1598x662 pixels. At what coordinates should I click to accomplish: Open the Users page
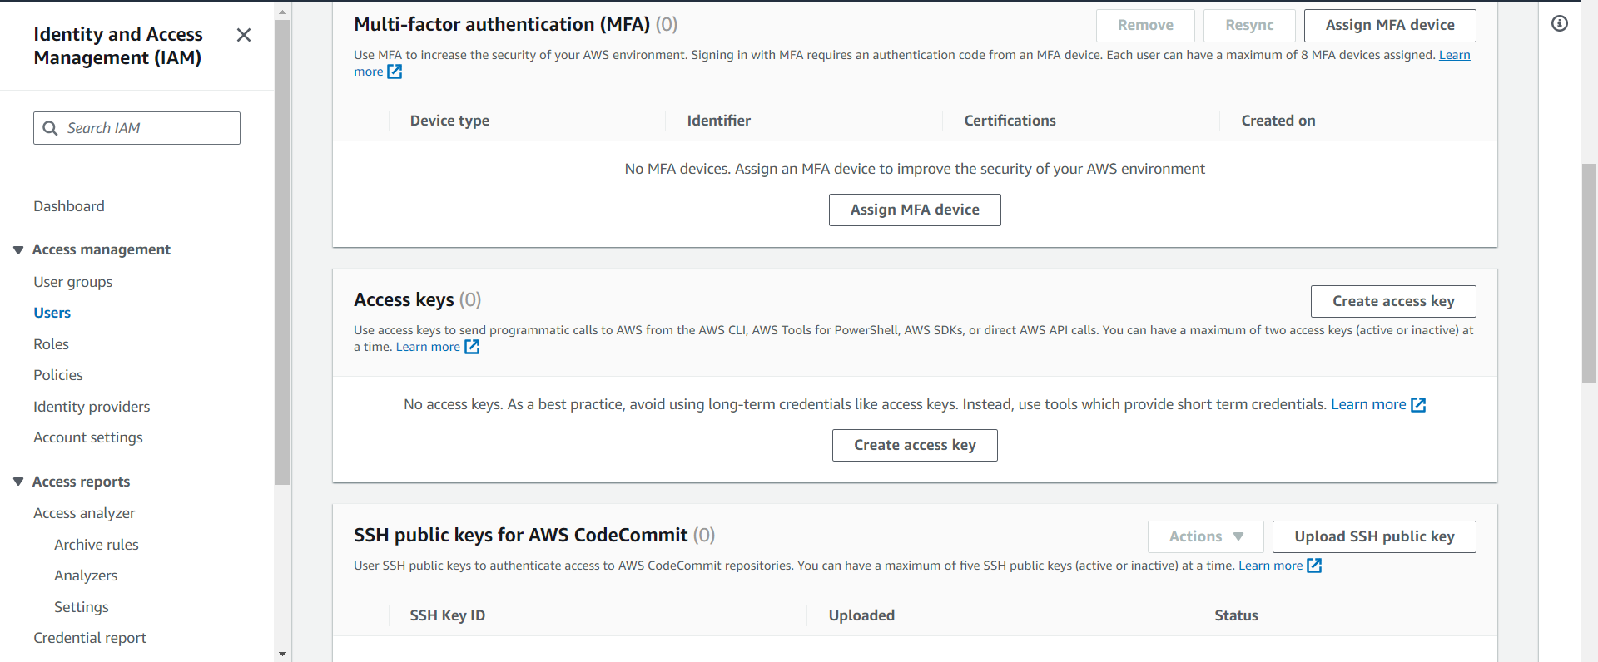coord(52,313)
